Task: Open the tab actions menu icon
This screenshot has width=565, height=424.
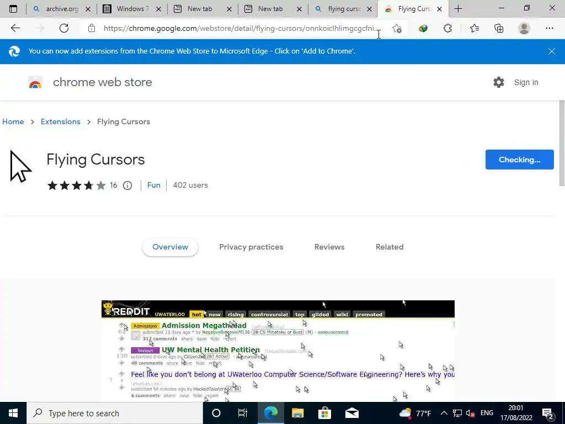Action: point(13,9)
